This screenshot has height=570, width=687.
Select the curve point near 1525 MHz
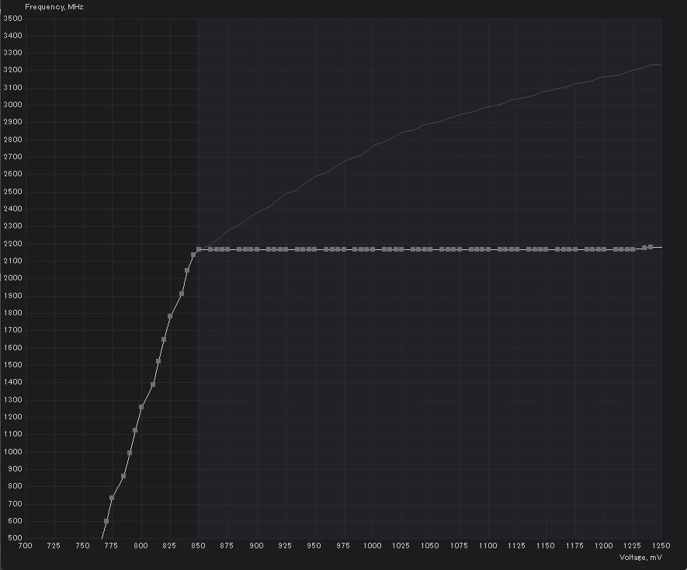[158, 361]
